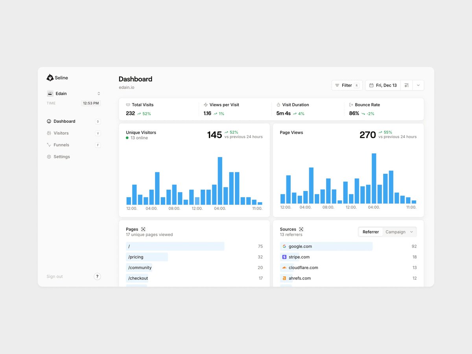
Task: Select the google.com referrer row
Action: pyautogui.click(x=348, y=246)
